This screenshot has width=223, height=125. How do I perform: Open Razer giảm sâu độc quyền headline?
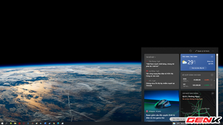(x=160, y=117)
